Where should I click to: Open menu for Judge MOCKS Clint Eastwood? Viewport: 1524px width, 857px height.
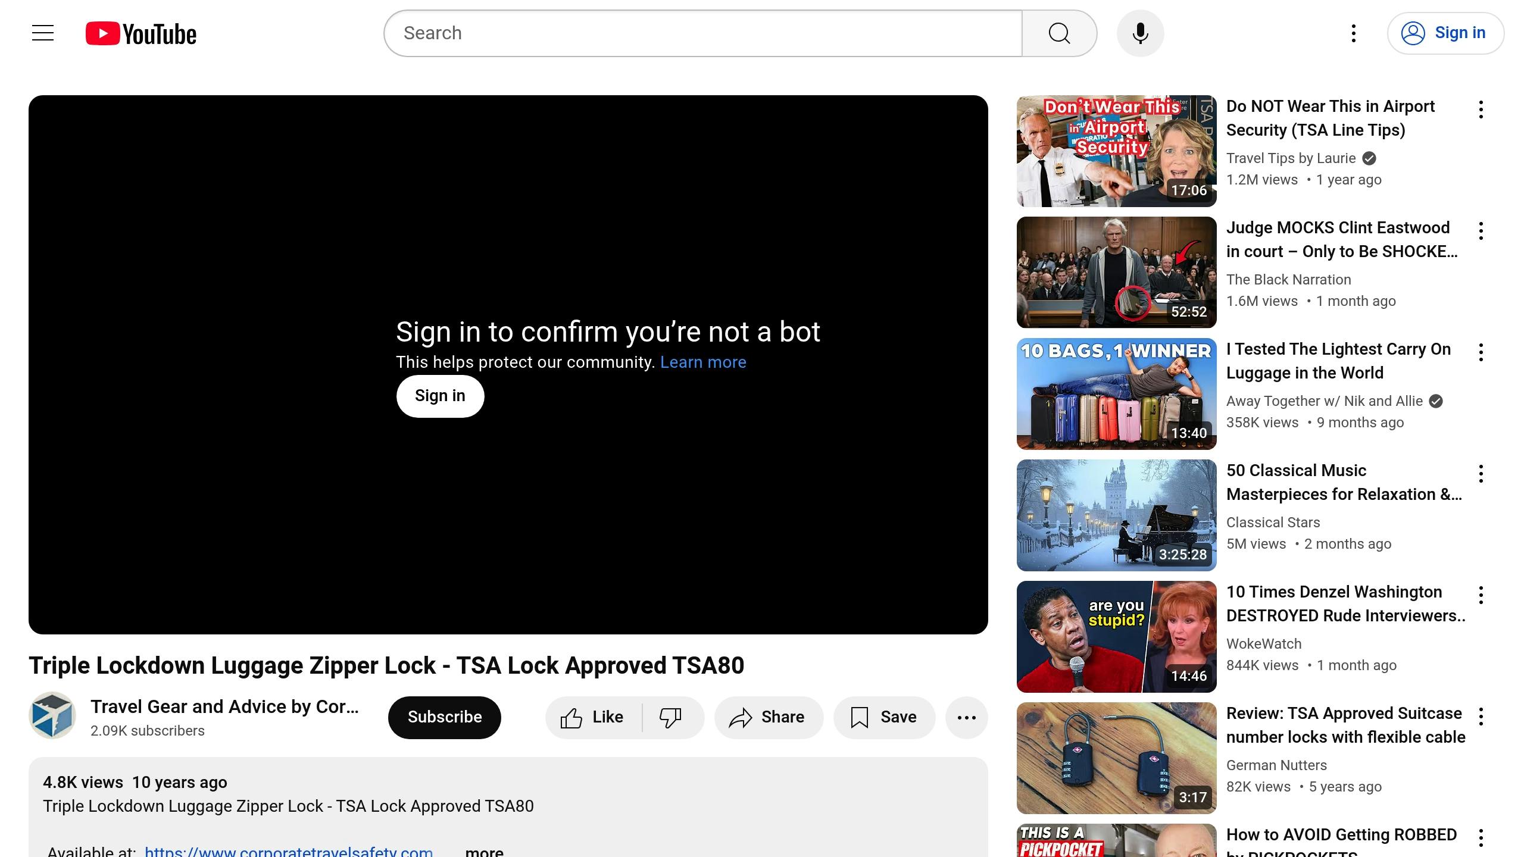click(x=1481, y=231)
